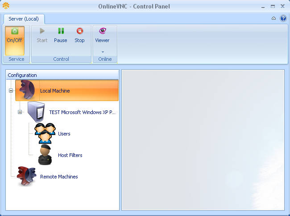Click the OnlineVNC orange app logo
290x216 pixels.
click(6, 5)
